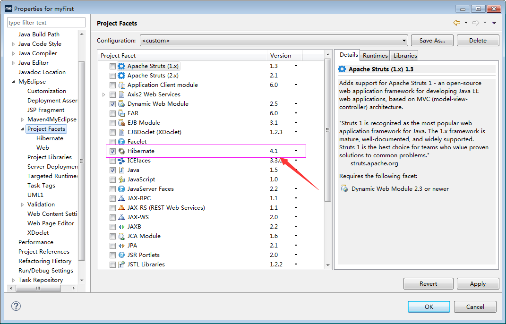Click the JAX-WS facet icon
The image size is (506, 324).
coord(121,217)
